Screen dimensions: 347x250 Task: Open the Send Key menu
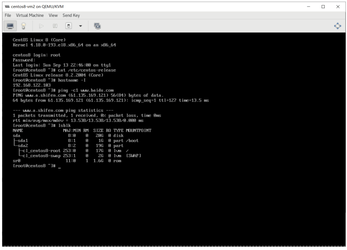click(x=71, y=15)
